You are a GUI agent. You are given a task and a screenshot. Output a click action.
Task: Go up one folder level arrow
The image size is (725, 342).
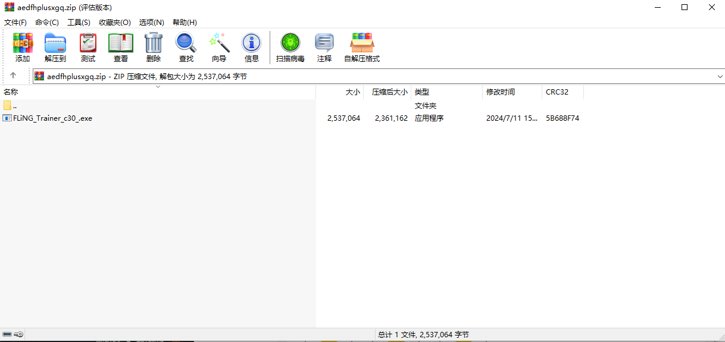13,76
